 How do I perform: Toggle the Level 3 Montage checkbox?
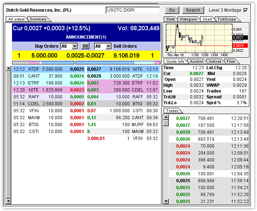tap(246, 10)
